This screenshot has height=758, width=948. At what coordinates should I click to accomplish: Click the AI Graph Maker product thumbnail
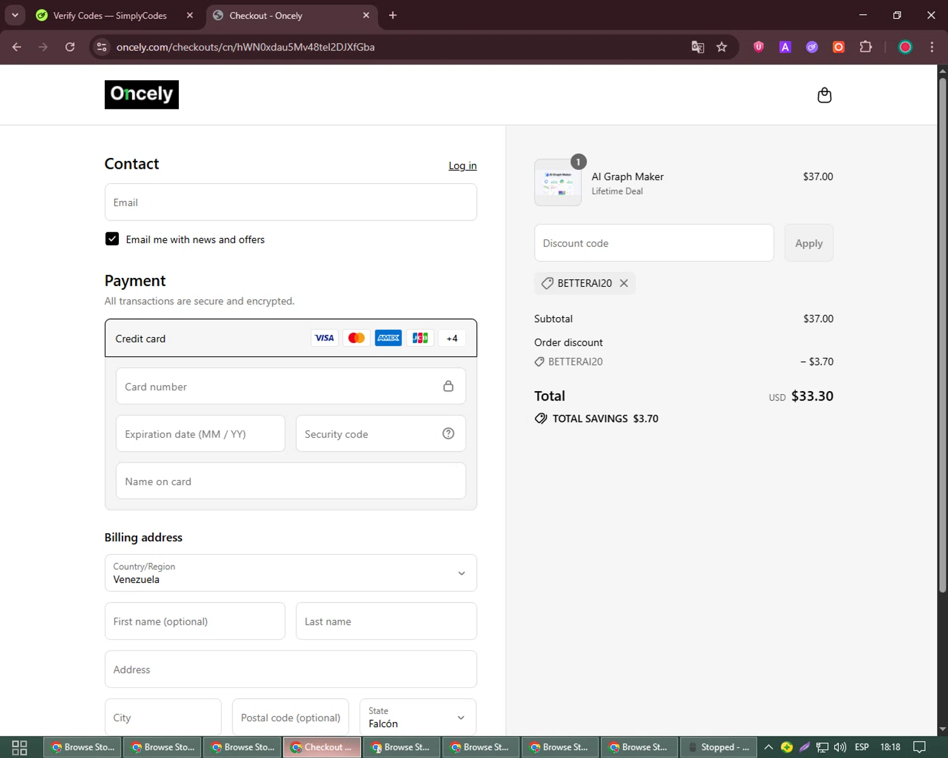[x=558, y=183]
